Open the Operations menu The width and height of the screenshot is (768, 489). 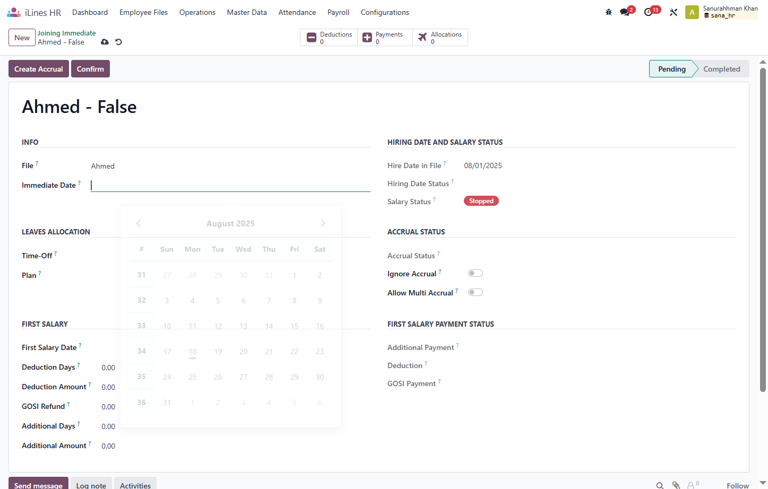click(197, 12)
